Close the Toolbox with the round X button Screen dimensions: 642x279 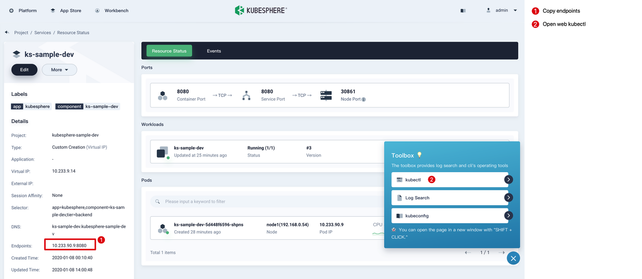[513, 258]
